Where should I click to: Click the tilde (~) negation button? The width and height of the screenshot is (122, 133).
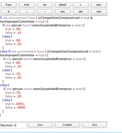click(x=45, y=12)
